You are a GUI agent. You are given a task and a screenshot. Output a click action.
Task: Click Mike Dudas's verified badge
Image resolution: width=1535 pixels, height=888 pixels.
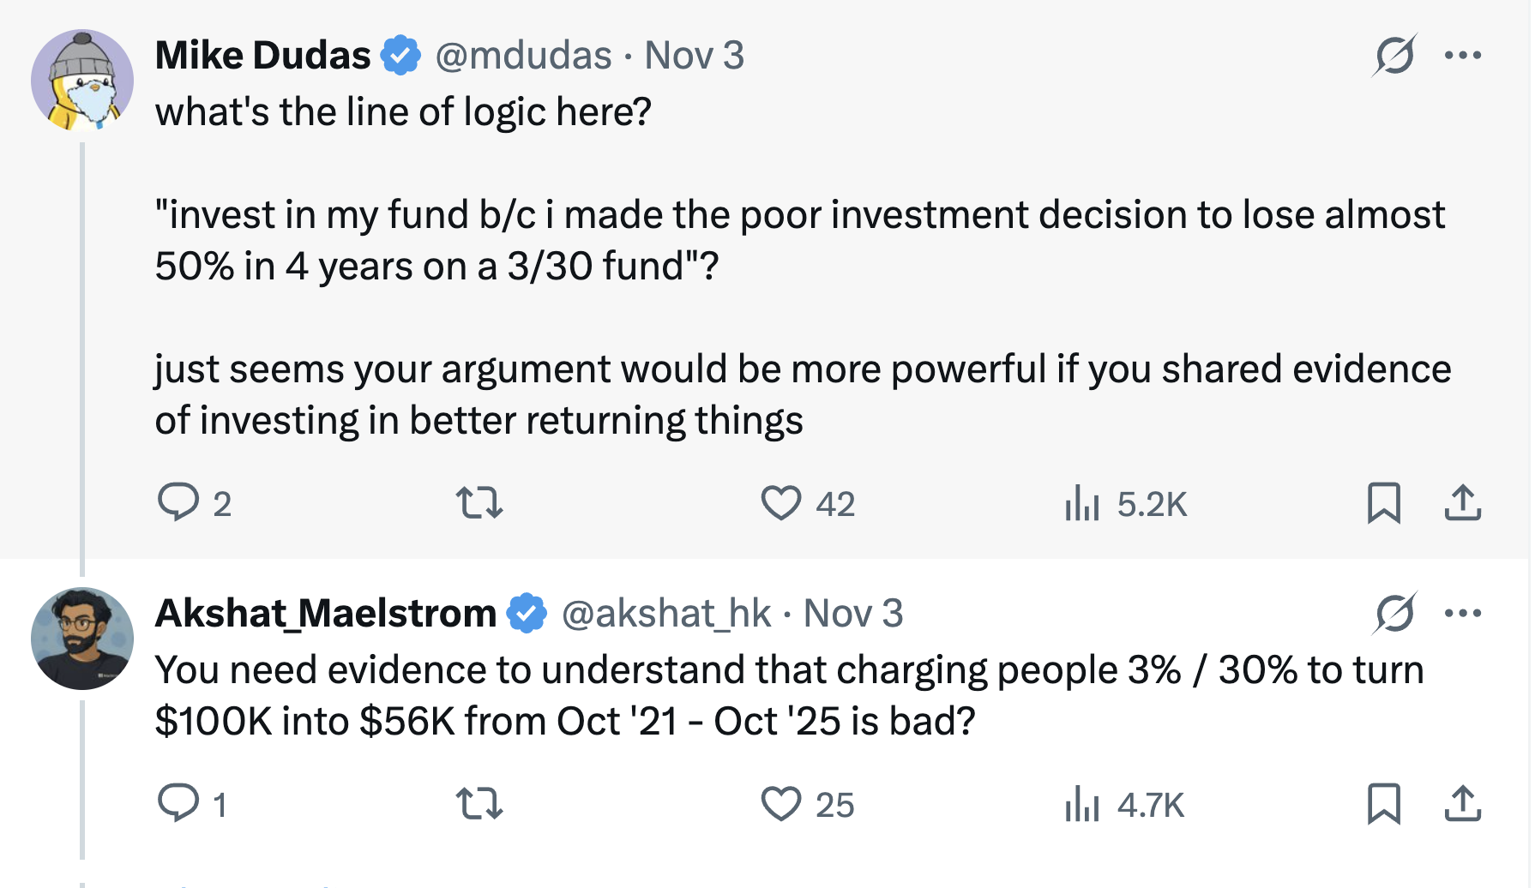click(400, 54)
